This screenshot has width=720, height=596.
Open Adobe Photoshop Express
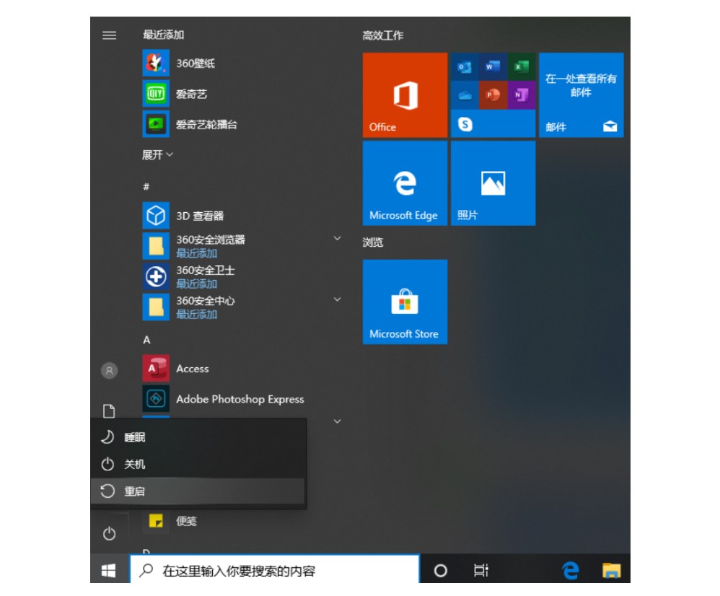[x=223, y=399]
